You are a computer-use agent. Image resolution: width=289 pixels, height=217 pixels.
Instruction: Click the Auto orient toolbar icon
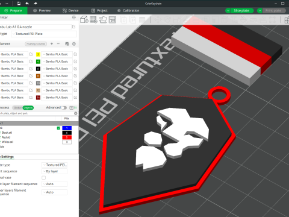[x=103, y=20]
